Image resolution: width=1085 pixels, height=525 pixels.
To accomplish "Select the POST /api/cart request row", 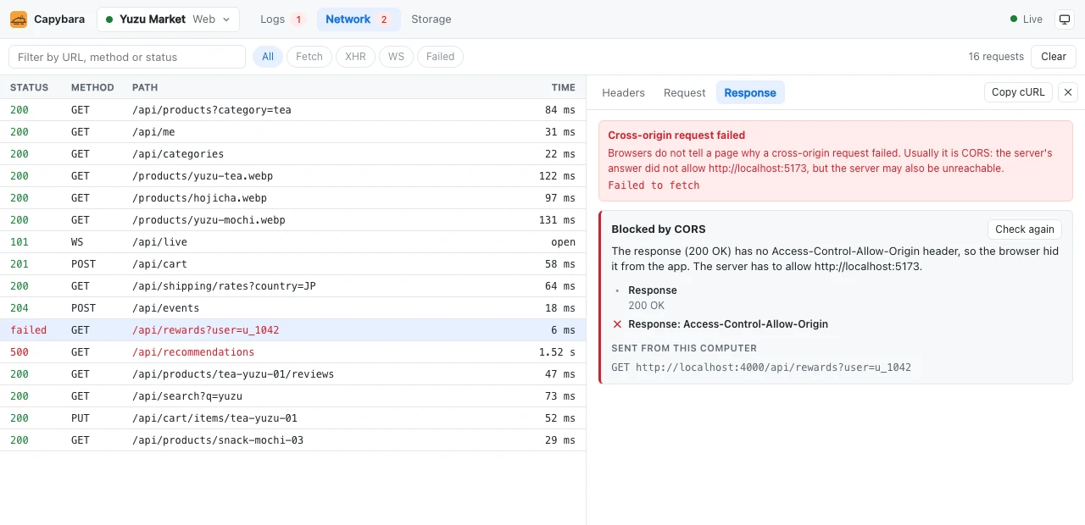I will point(292,264).
